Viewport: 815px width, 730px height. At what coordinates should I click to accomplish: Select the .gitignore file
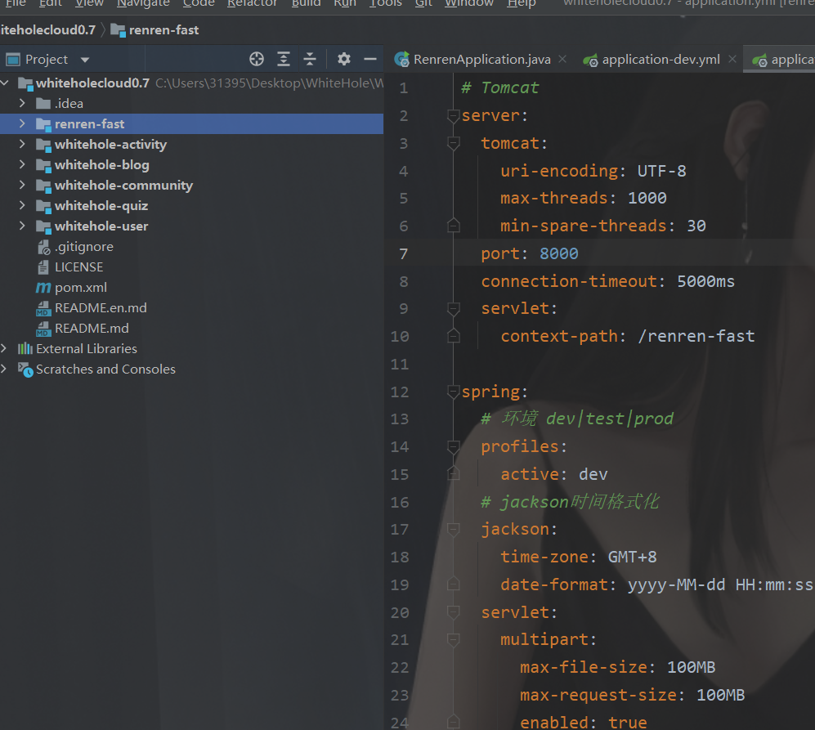pos(83,246)
